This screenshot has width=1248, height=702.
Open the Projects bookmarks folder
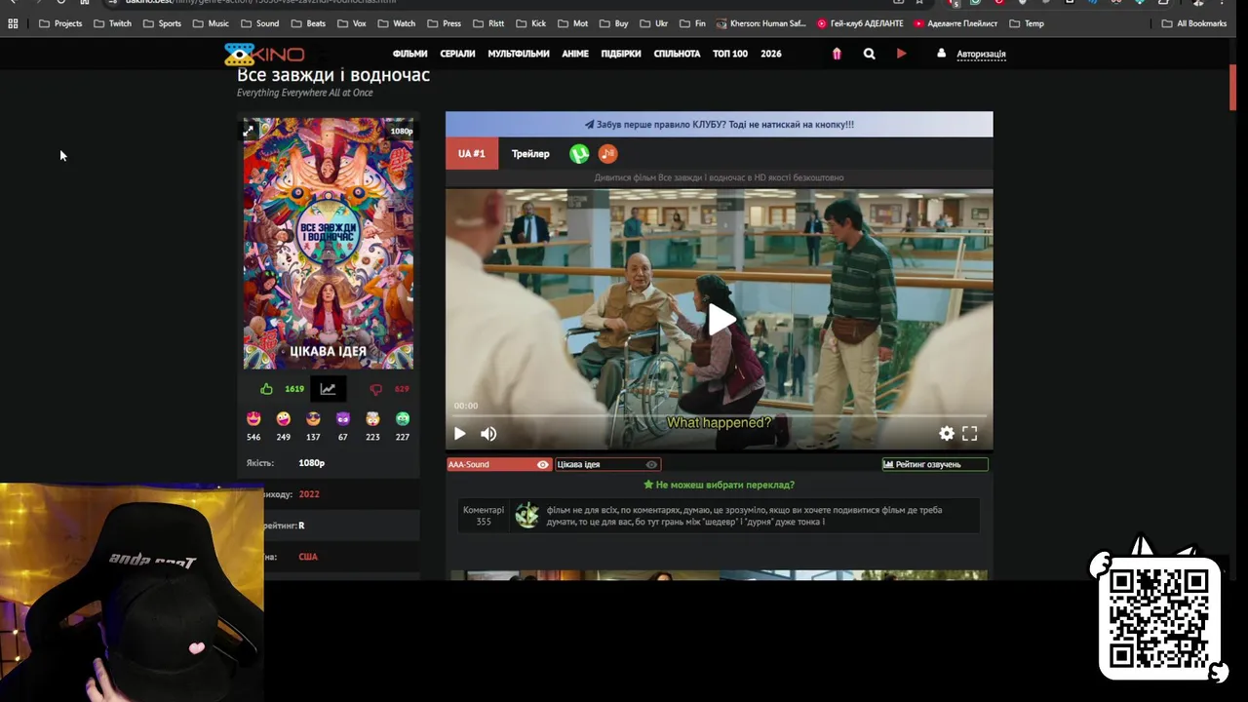[x=60, y=23]
